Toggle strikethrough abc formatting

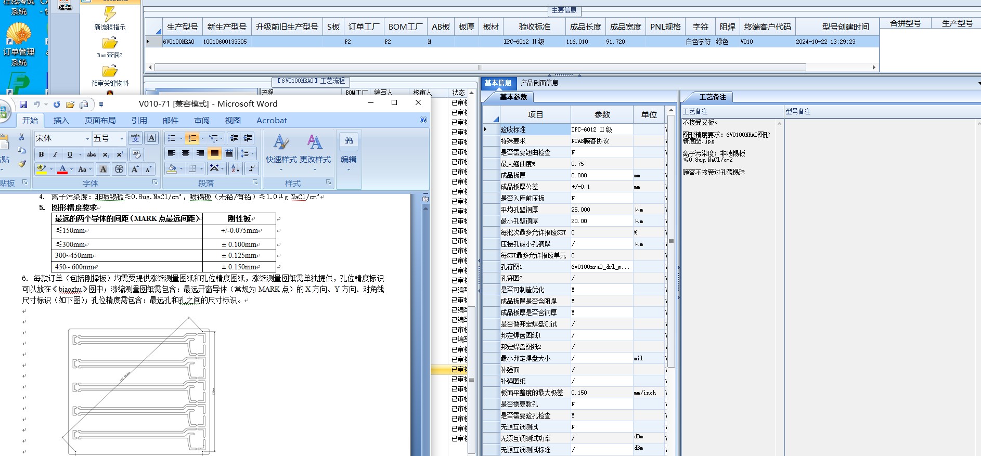coord(92,154)
